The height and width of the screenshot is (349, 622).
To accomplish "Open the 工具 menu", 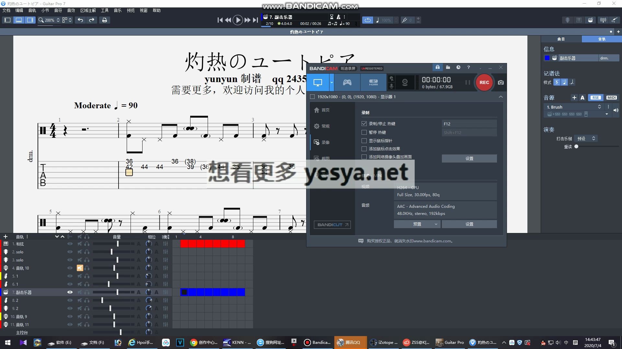I will click(105, 10).
